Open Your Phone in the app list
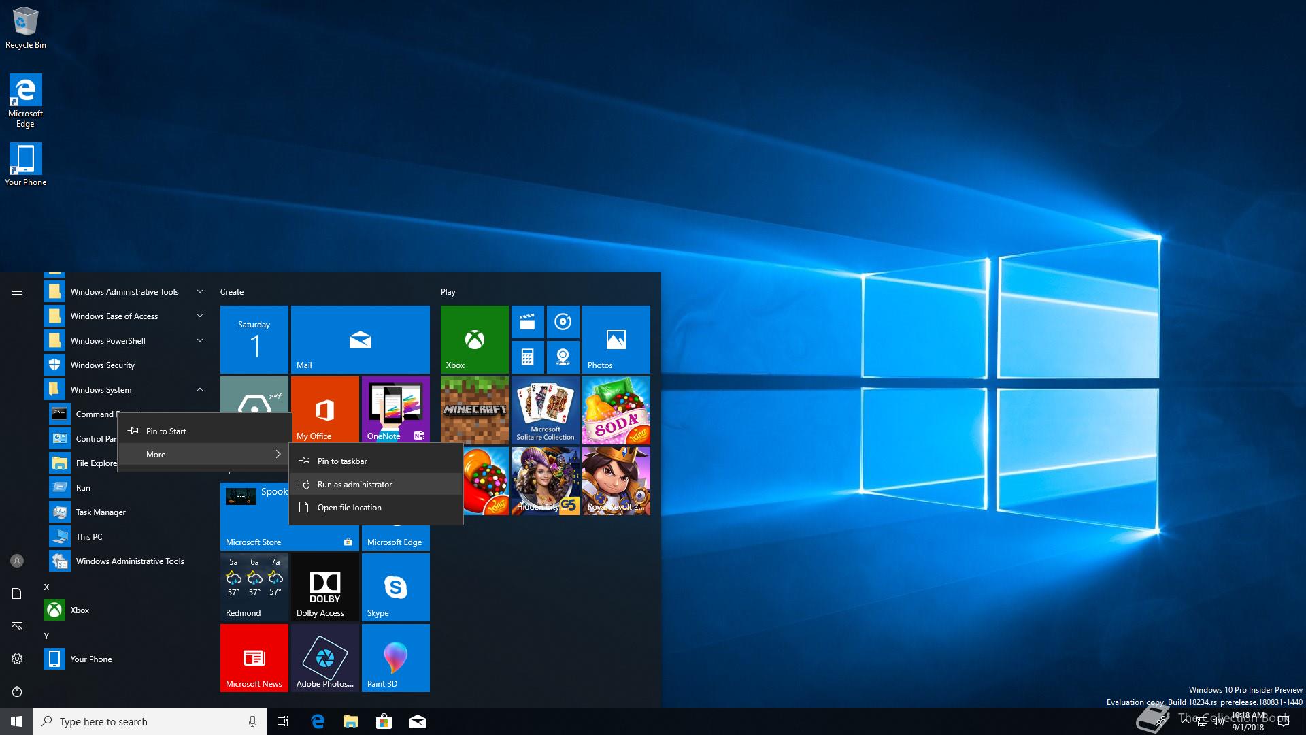The width and height of the screenshot is (1306, 735). click(x=125, y=659)
